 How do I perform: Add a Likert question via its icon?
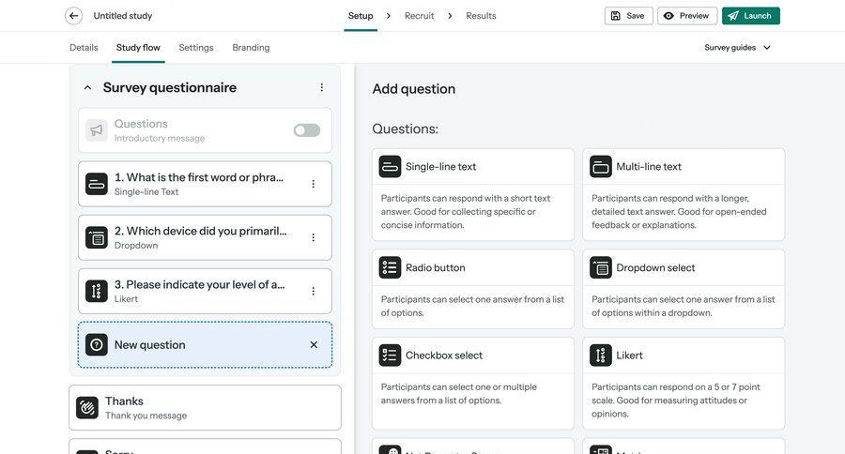601,356
